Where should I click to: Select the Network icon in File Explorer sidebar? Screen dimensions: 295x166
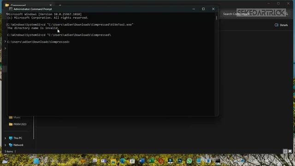pos(11,145)
